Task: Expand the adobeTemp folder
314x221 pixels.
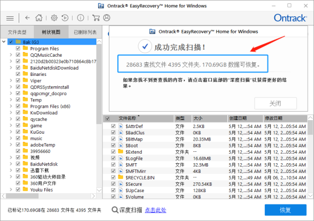Action: [11, 144]
